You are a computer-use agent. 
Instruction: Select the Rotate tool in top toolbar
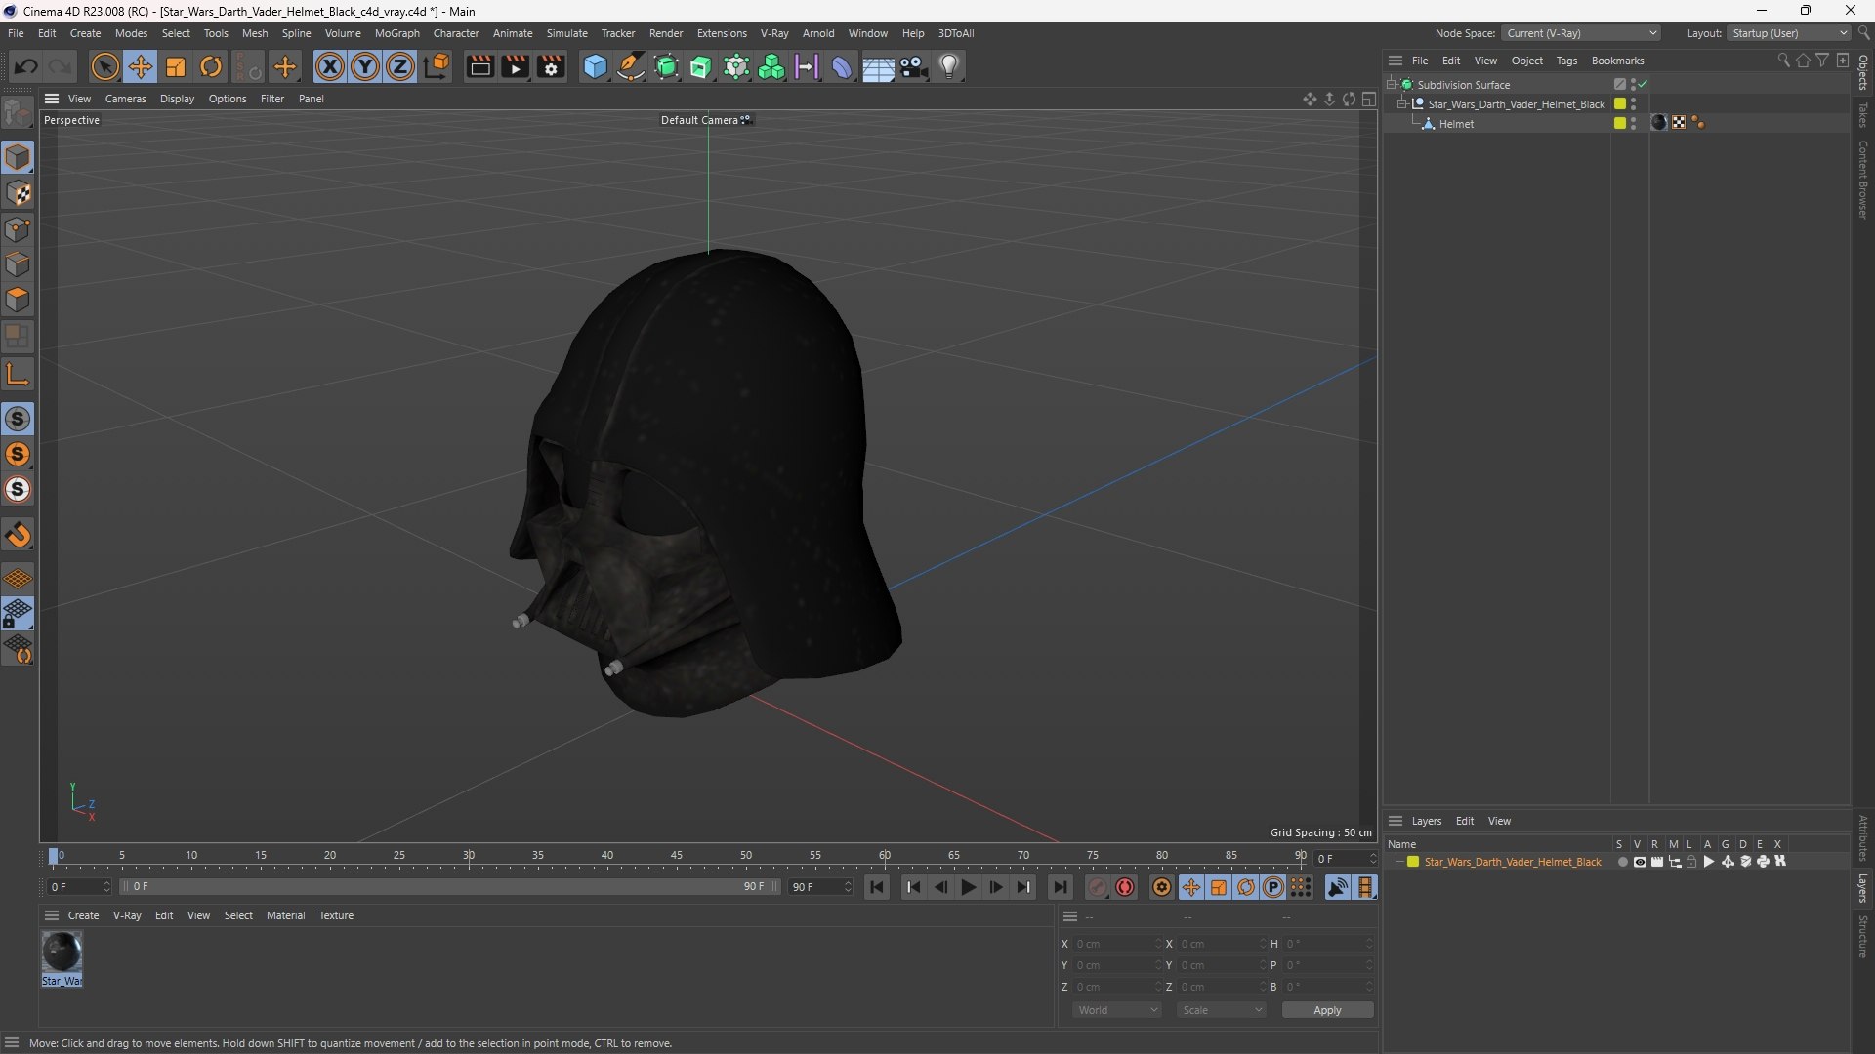point(211,66)
